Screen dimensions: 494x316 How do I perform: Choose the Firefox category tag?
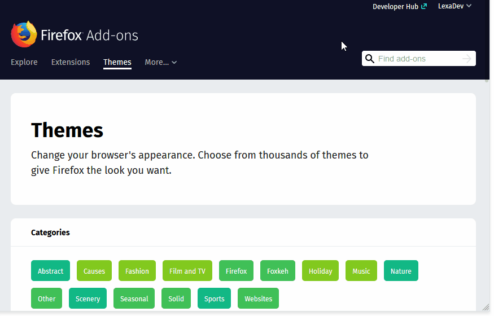tap(237, 272)
